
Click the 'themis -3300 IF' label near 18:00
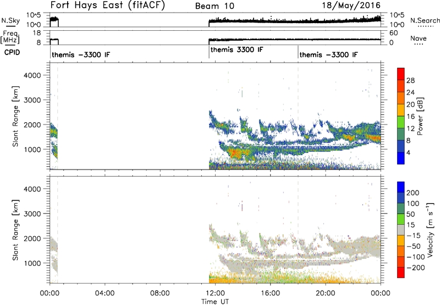328,55
